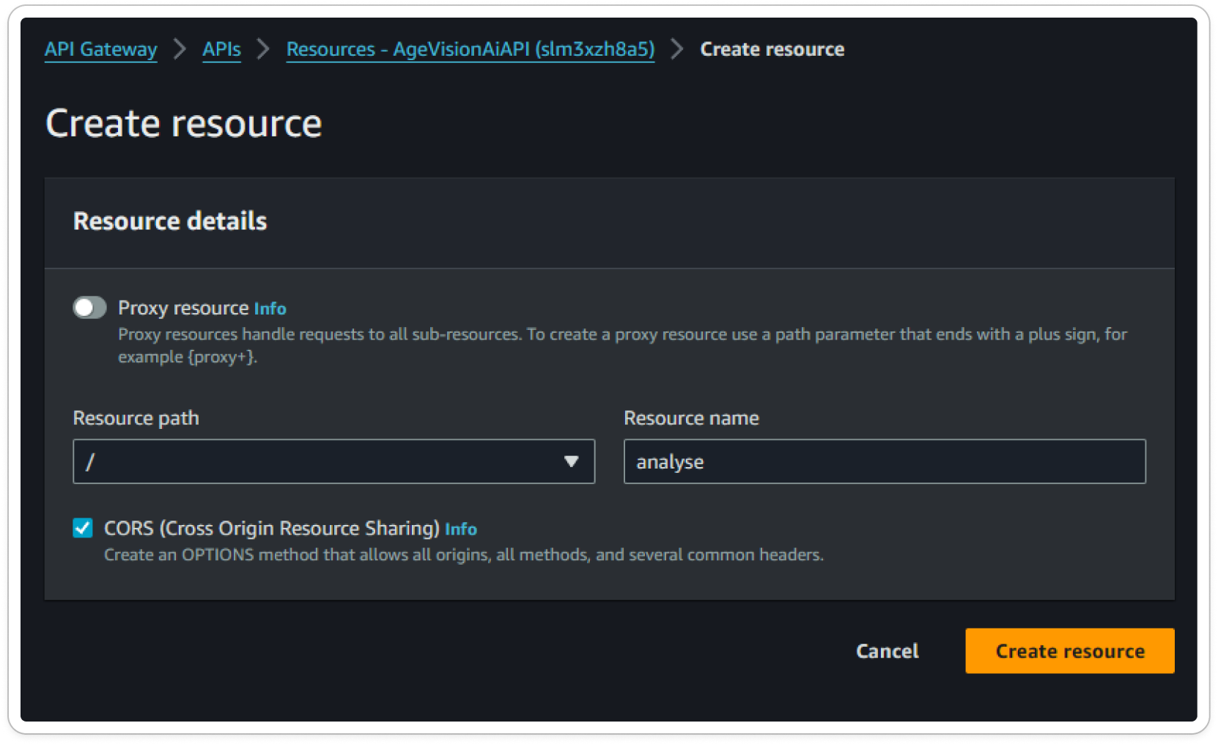This screenshot has width=1218, height=745.
Task: Click the breadcrumb chevron after APIs
Action: coord(262,48)
